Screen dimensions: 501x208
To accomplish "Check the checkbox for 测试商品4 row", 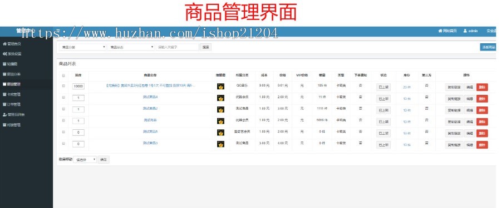I will [63, 98].
